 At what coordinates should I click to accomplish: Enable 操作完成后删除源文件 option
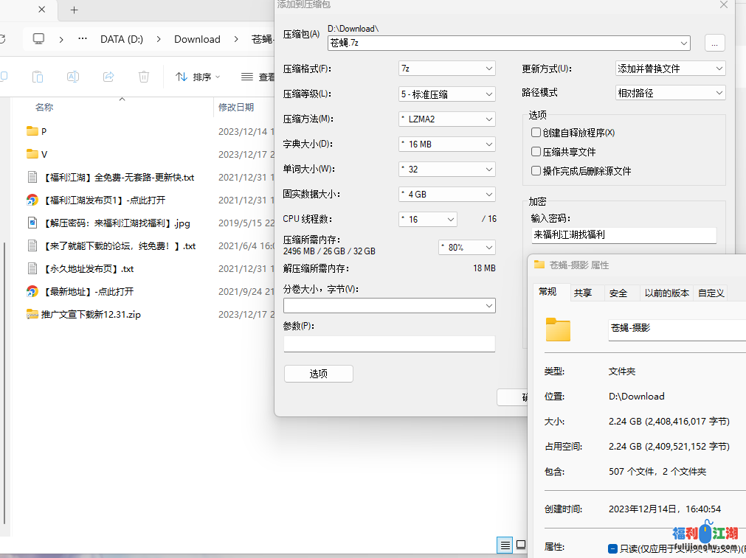tap(536, 170)
